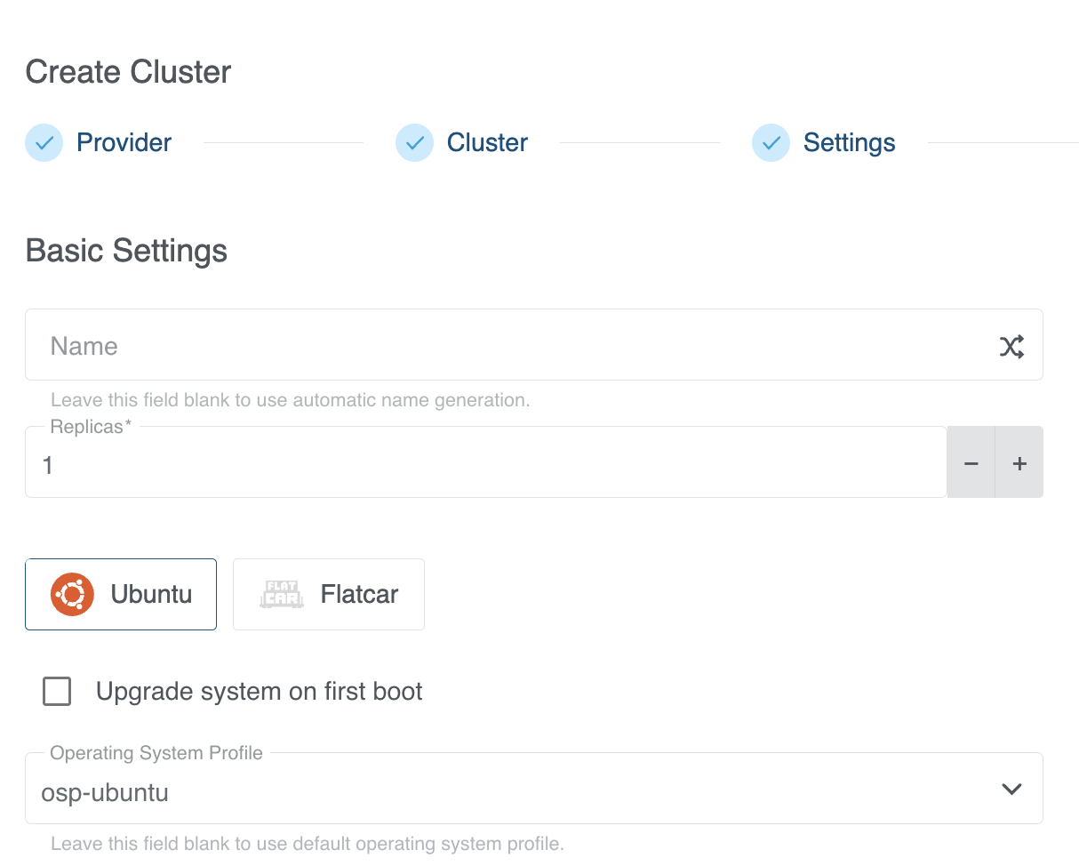Click the blue checkmark next to Cluster
The height and width of the screenshot is (866, 1079).
click(413, 142)
